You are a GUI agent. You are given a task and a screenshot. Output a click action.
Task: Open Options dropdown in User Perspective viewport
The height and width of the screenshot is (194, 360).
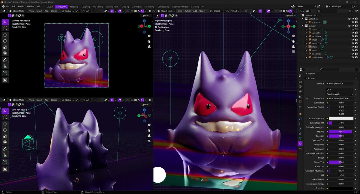(146, 105)
